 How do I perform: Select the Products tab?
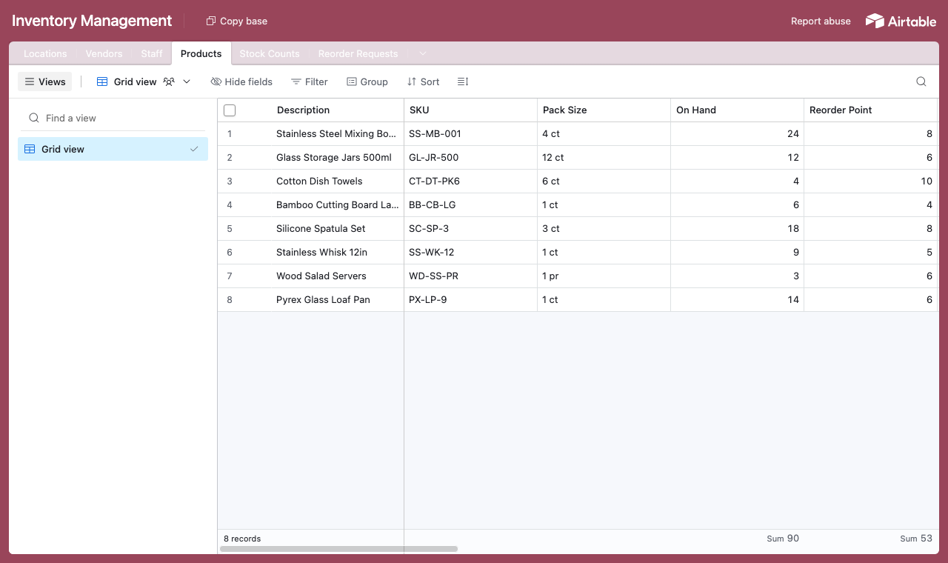pyautogui.click(x=201, y=53)
